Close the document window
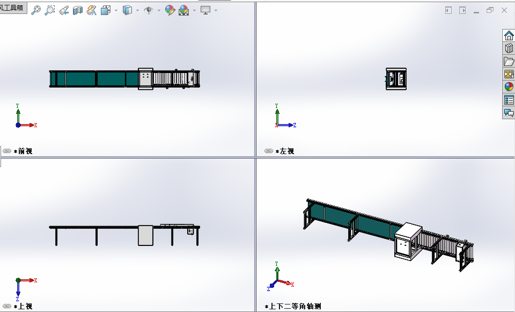 tap(504, 11)
